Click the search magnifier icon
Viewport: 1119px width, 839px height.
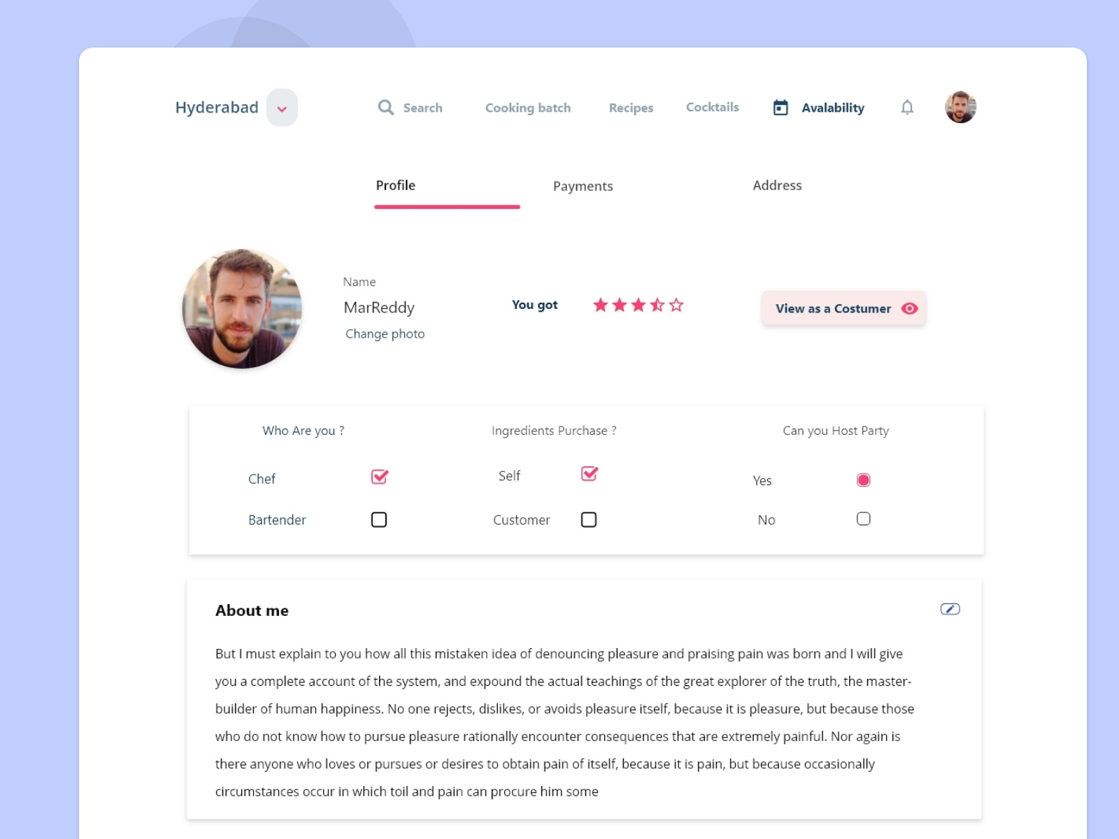(x=385, y=107)
